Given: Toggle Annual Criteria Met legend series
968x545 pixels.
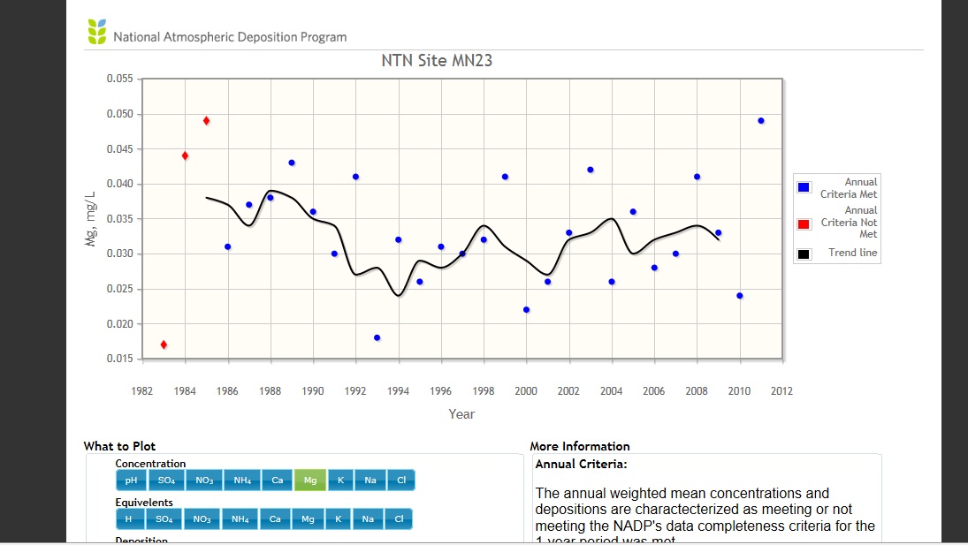Looking at the screenshot, I should coord(837,187).
